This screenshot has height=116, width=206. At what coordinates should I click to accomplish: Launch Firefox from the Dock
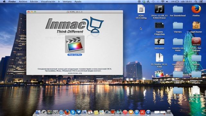[67, 112]
